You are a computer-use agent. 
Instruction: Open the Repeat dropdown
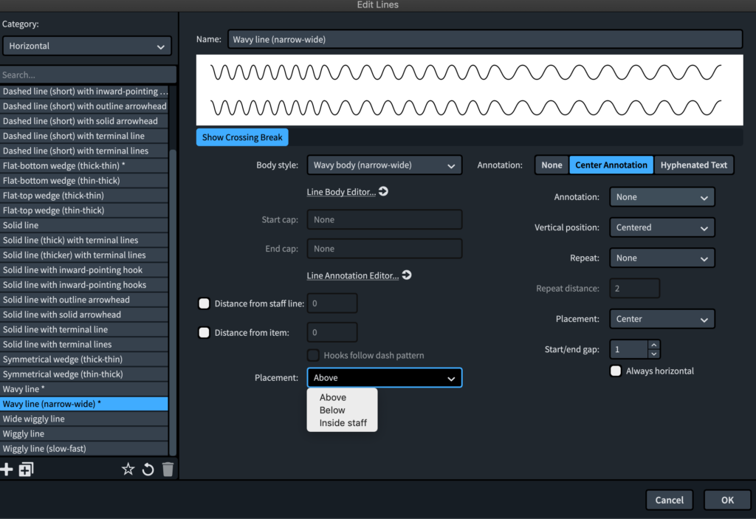tap(662, 258)
